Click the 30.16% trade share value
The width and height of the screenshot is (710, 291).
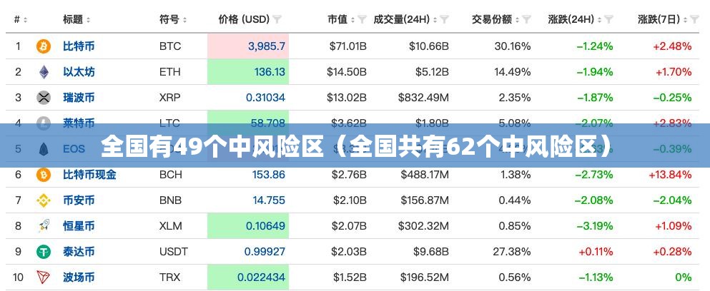point(513,46)
